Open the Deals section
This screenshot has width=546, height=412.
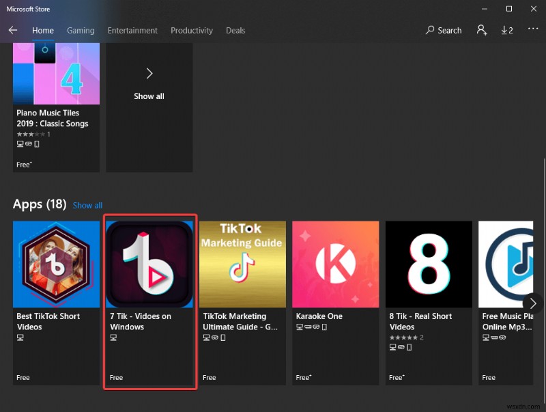(x=235, y=30)
